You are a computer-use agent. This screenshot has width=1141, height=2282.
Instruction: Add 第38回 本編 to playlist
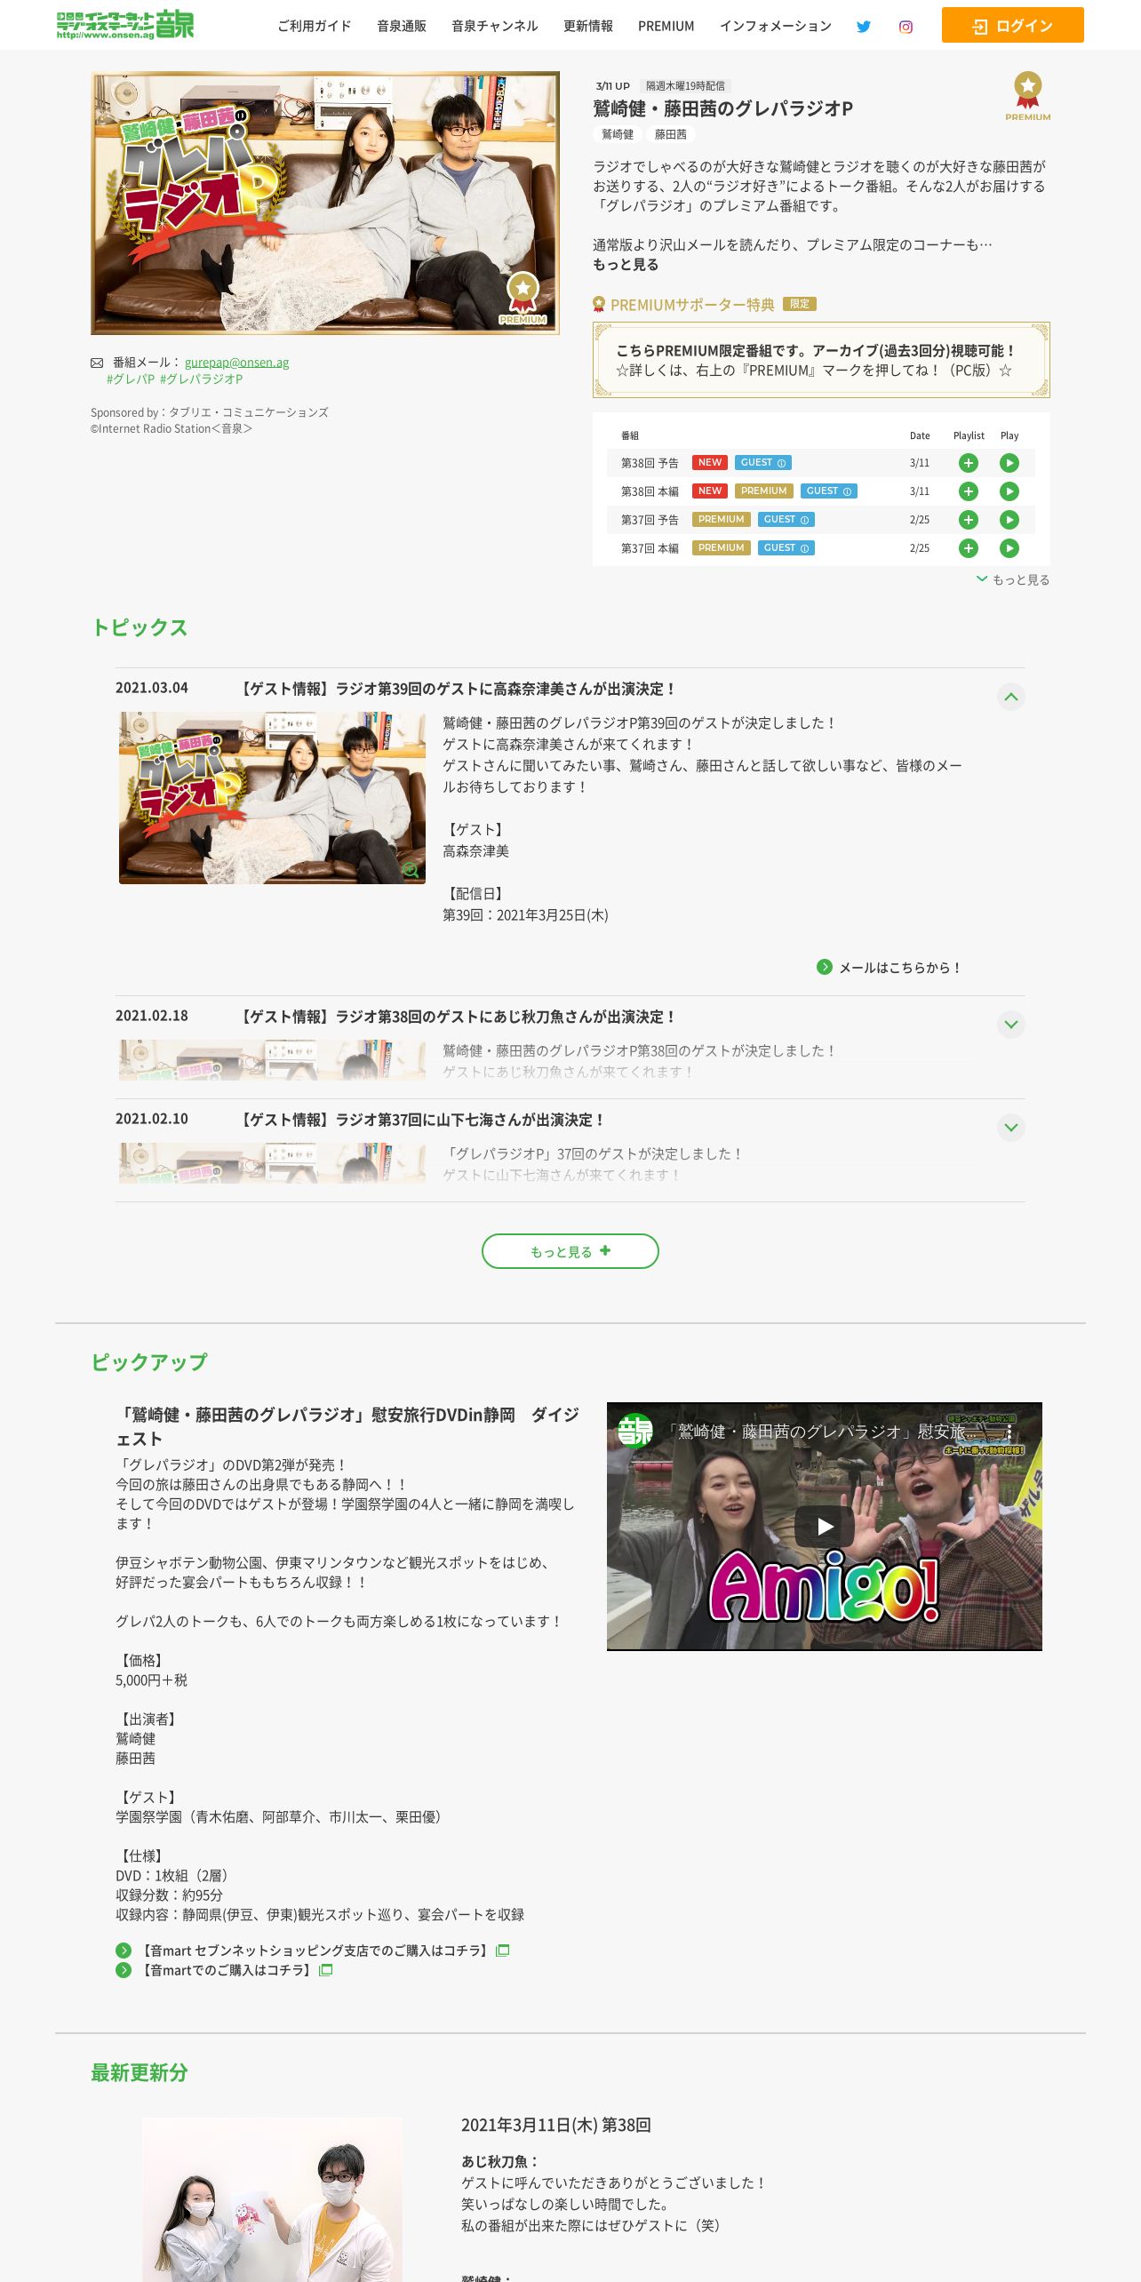pyautogui.click(x=969, y=491)
